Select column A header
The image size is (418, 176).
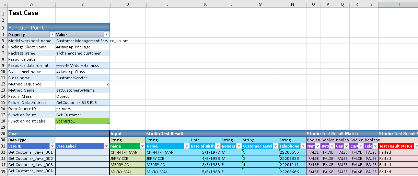click(31, 4)
